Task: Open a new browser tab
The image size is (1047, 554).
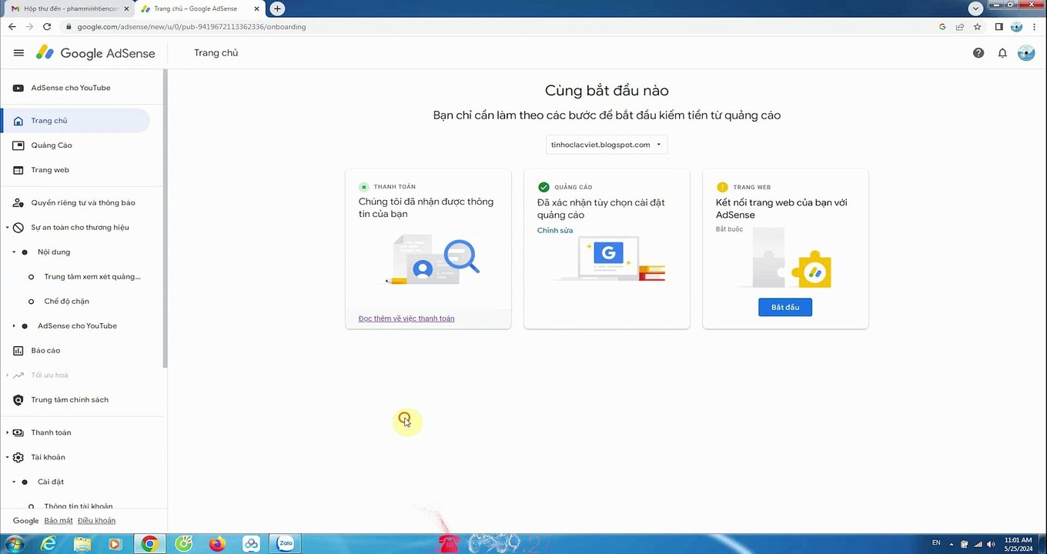Action: click(277, 8)
